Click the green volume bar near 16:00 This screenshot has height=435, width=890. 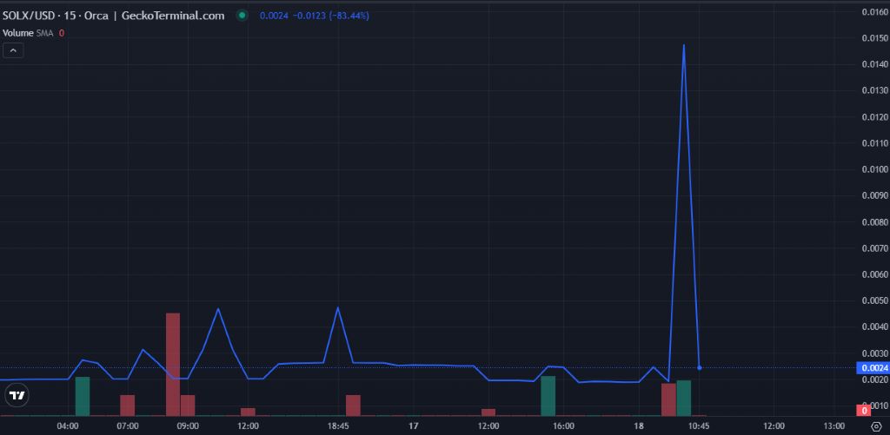(x=548, y=395)
